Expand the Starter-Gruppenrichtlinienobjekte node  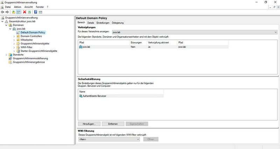click(x=14, y=51)
